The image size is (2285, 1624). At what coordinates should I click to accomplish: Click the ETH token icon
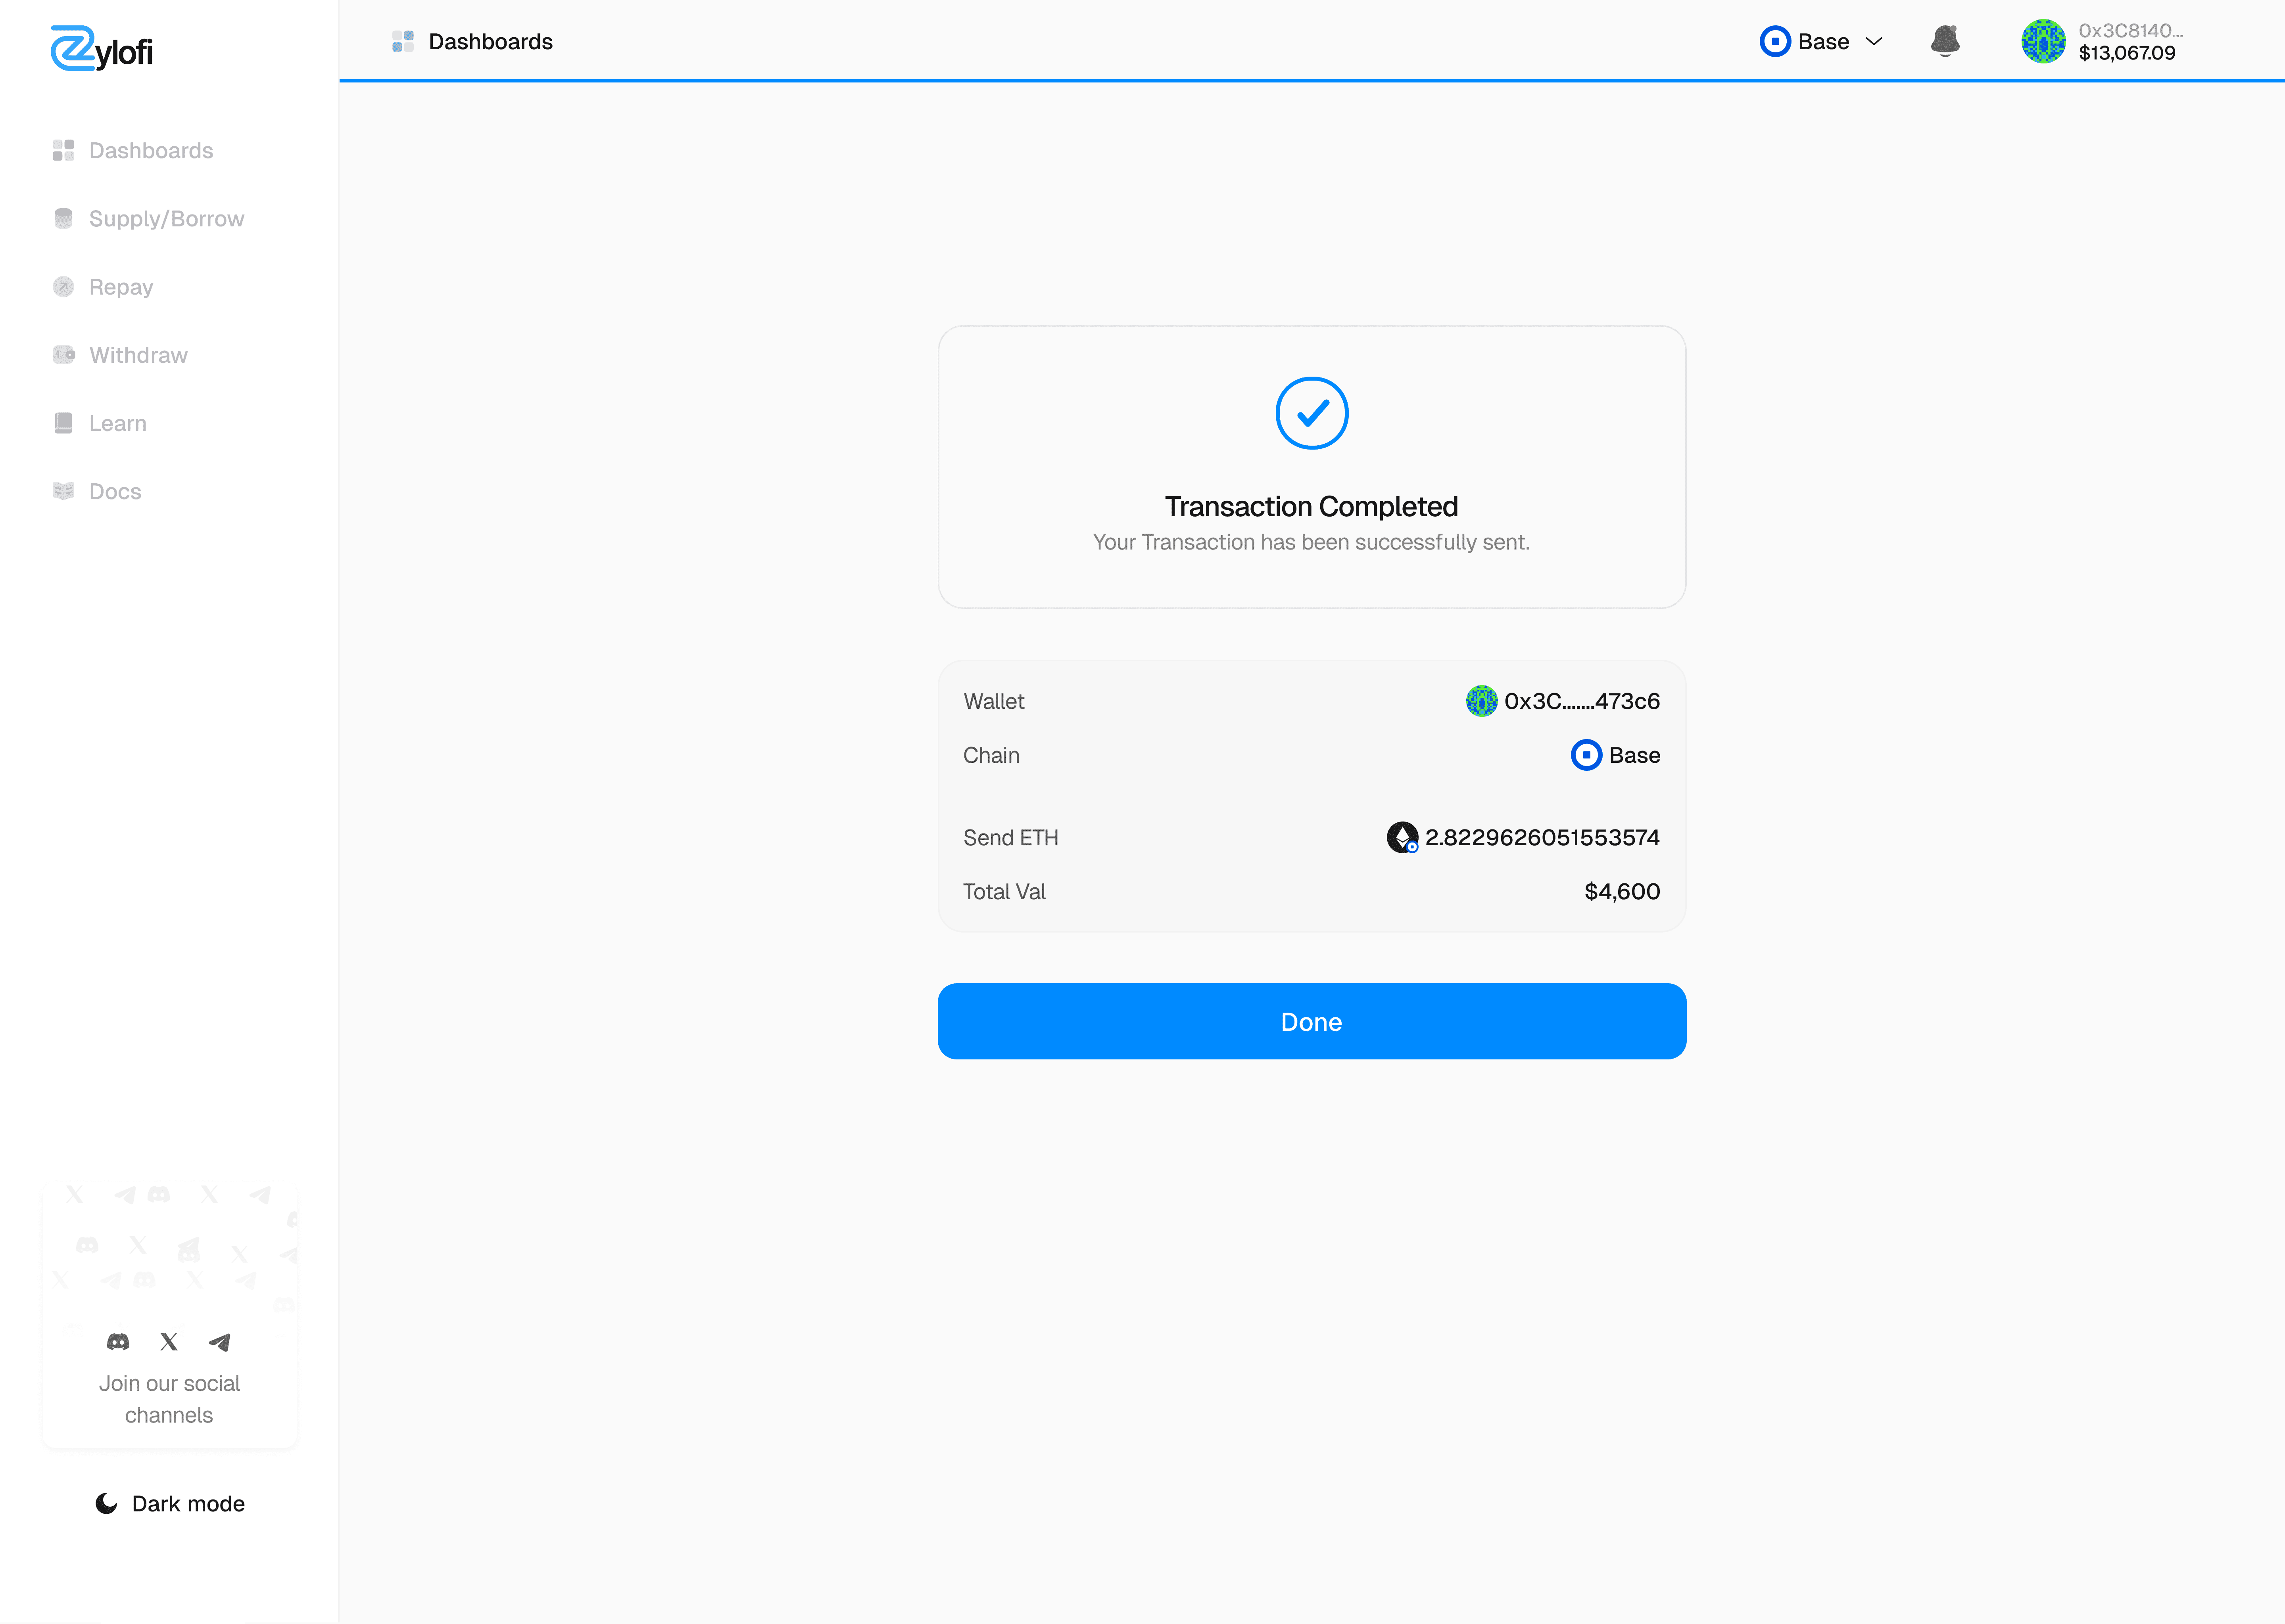click(1402, 837)
